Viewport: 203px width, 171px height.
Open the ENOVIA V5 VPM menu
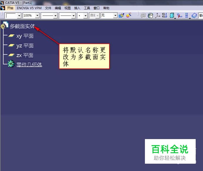(x=29, y=8)
